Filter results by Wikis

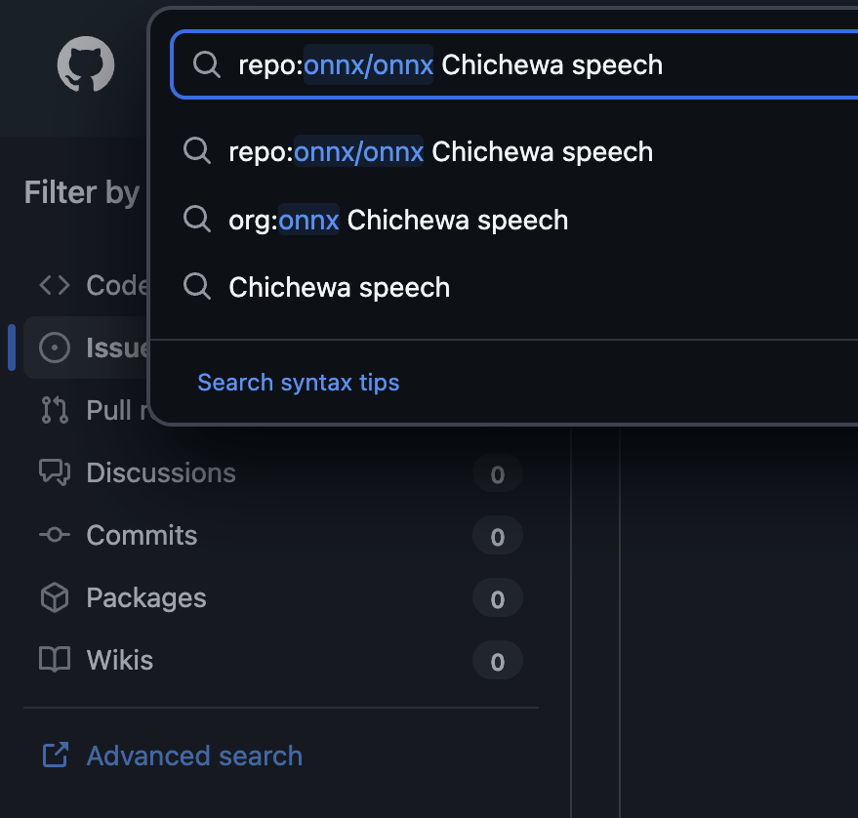click(x=120, y=660)
